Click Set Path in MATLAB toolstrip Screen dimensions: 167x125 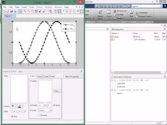[x=119, y=15]
